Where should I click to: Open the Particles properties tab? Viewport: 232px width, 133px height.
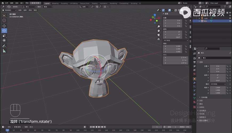[194, 87]
